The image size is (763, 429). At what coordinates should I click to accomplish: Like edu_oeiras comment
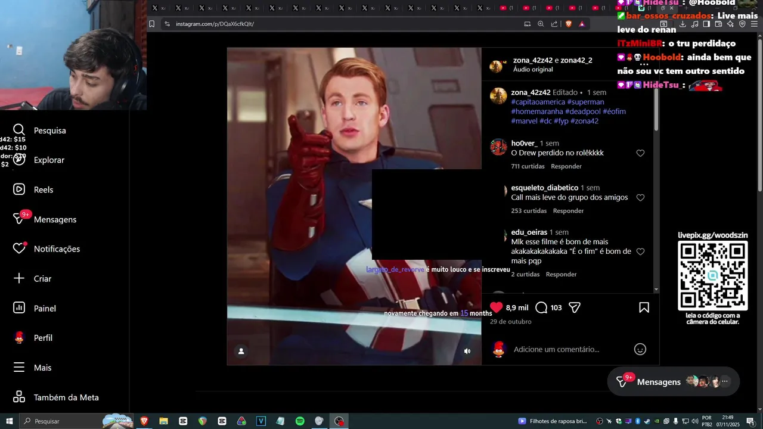point(640,251)
